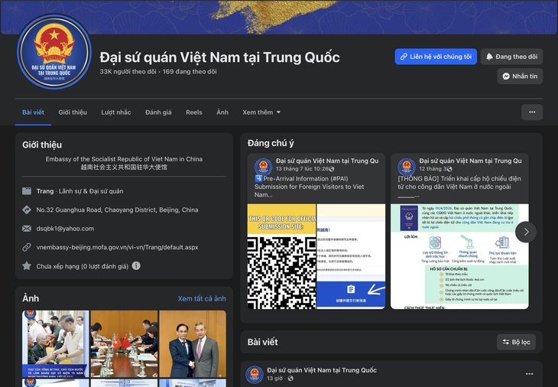Open the meeting table photo with flags
558x387 pixels.
point(124,344)
